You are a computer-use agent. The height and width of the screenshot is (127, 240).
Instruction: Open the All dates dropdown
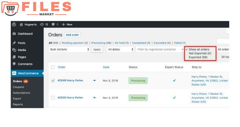120,50
